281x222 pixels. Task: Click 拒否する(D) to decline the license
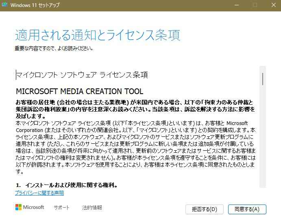[204, 209]
